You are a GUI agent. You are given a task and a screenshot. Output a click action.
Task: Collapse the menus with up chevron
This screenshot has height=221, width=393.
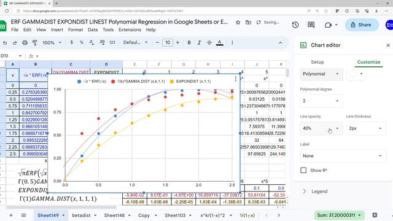(280, 43)
